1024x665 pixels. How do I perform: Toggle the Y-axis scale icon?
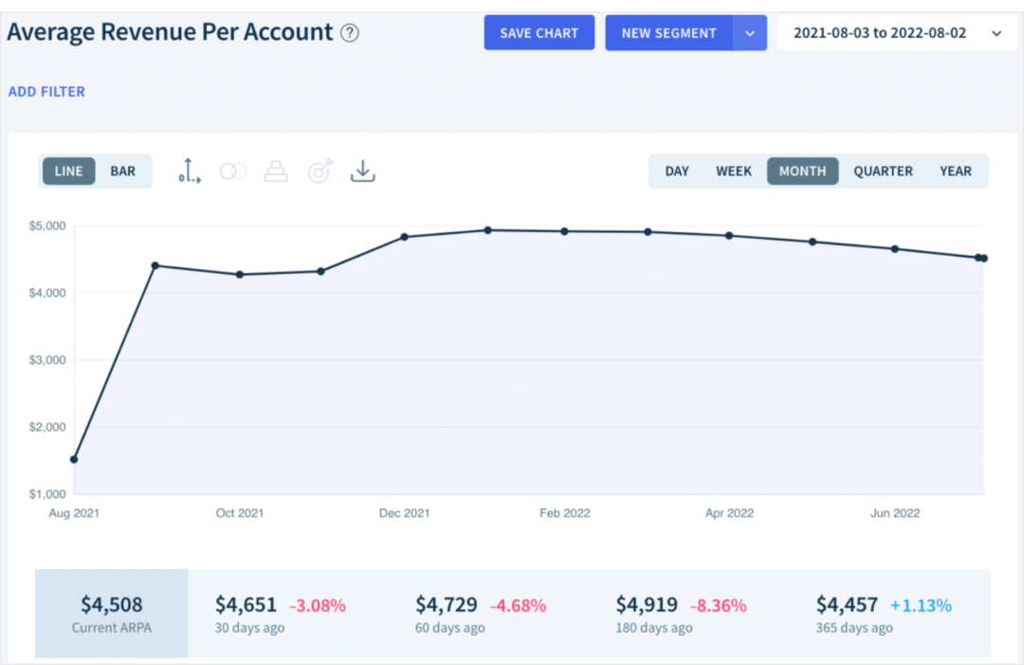point(190,171)
